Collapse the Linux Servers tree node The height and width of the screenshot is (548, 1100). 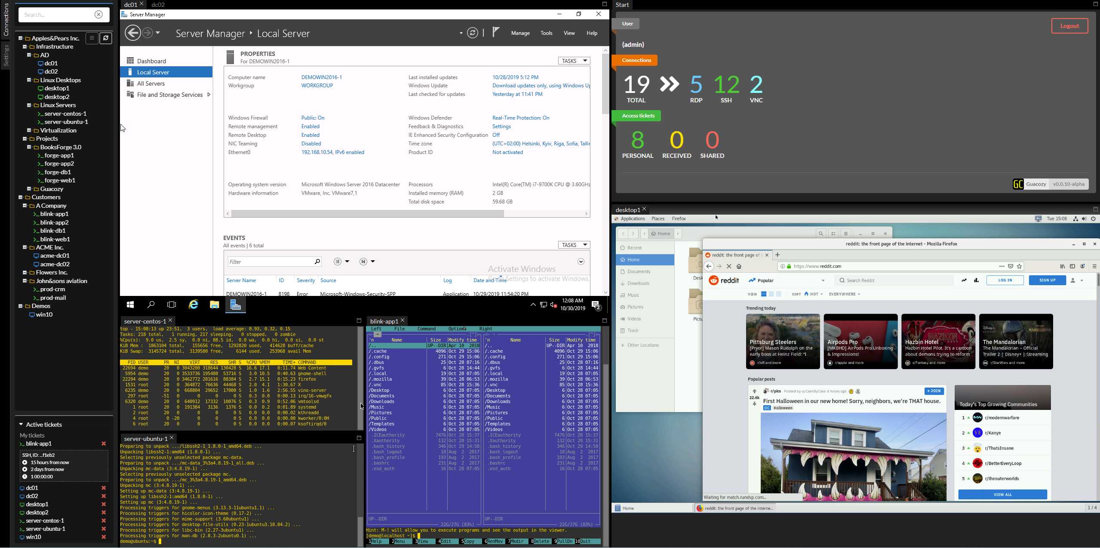pyautogui.click(x=29, y=105)
